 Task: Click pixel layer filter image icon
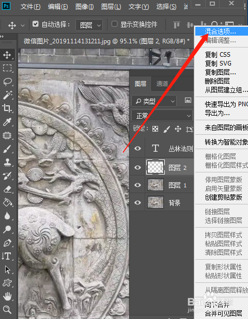(x=188, y=100)
